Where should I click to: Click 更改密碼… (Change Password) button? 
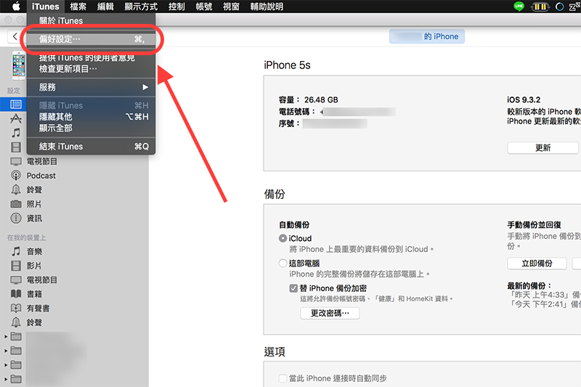tap(330, 313)
